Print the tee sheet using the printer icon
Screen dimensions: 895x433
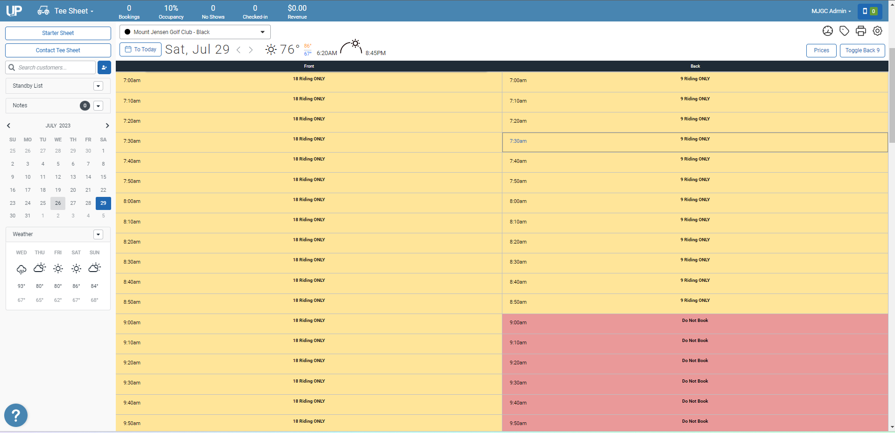[x=861, y=31]
